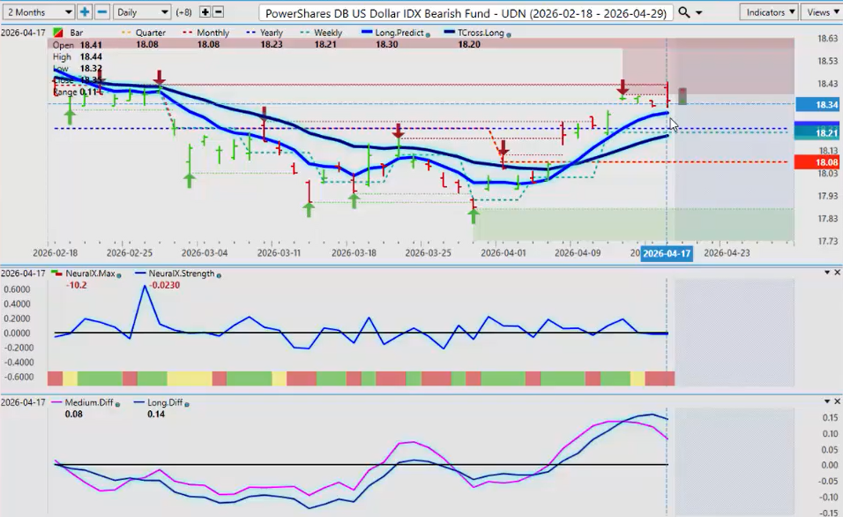
Task: Click the black minus bar-spacing button
Action: [218, 12]
